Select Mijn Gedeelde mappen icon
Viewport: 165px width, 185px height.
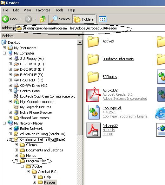click(x=16, y=102)
